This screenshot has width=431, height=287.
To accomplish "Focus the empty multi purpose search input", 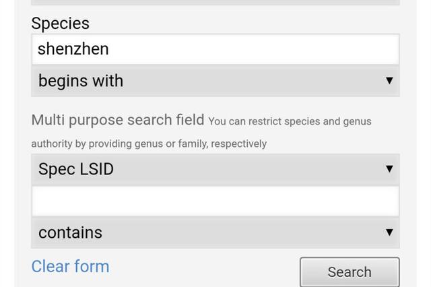I will click(215, 201).
